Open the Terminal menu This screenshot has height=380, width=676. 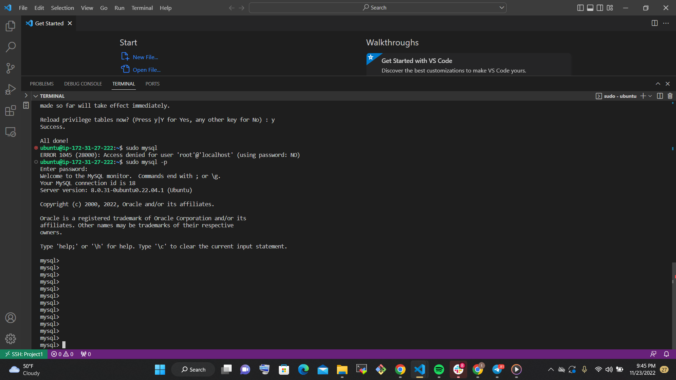[x=142, y=8]
